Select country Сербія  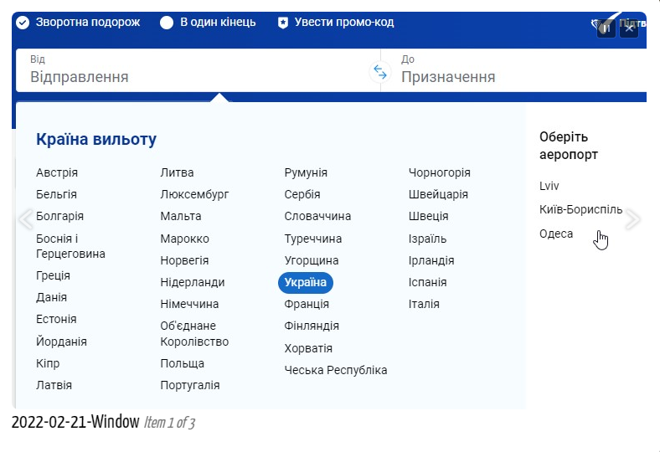tap(302, 195)
